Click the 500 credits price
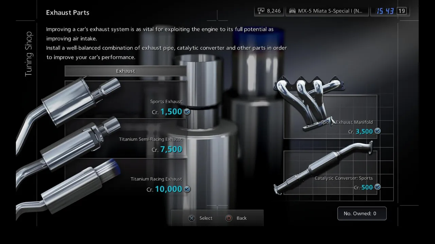 367,187
